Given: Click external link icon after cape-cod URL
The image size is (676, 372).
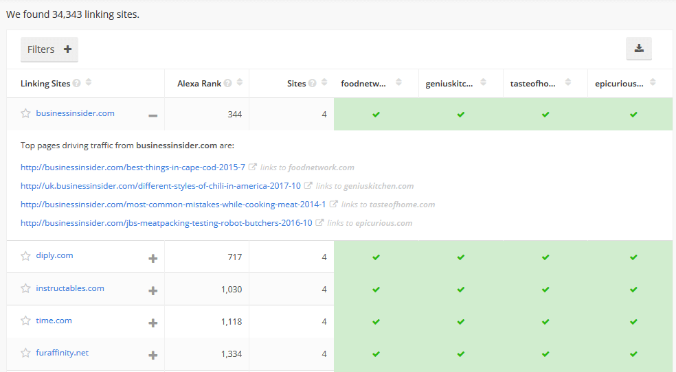Looking at the screenshot, I should (x=253, y=167).
